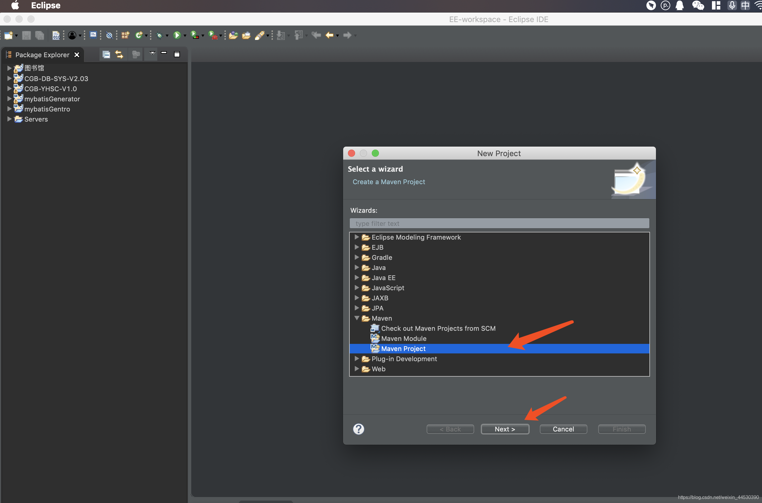Click the type filter text field
This screenshot has height=503, width=762.
tap(499, 223)
